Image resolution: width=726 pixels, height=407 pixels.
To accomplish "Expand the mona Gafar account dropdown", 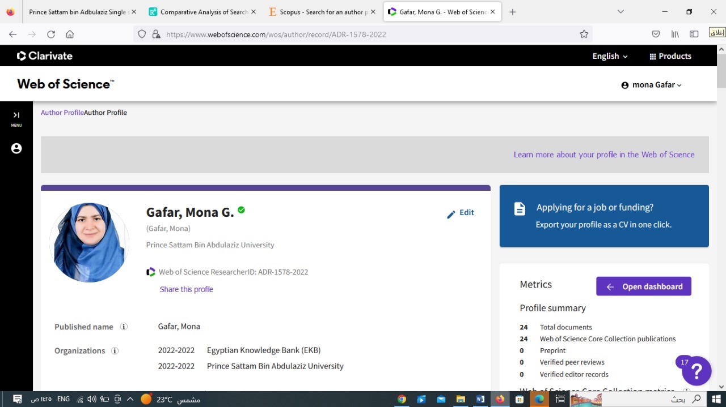I will (x=652, y=85).
